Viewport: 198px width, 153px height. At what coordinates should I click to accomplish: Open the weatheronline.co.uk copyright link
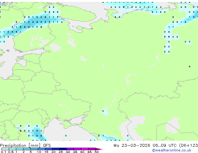point(171,150)
